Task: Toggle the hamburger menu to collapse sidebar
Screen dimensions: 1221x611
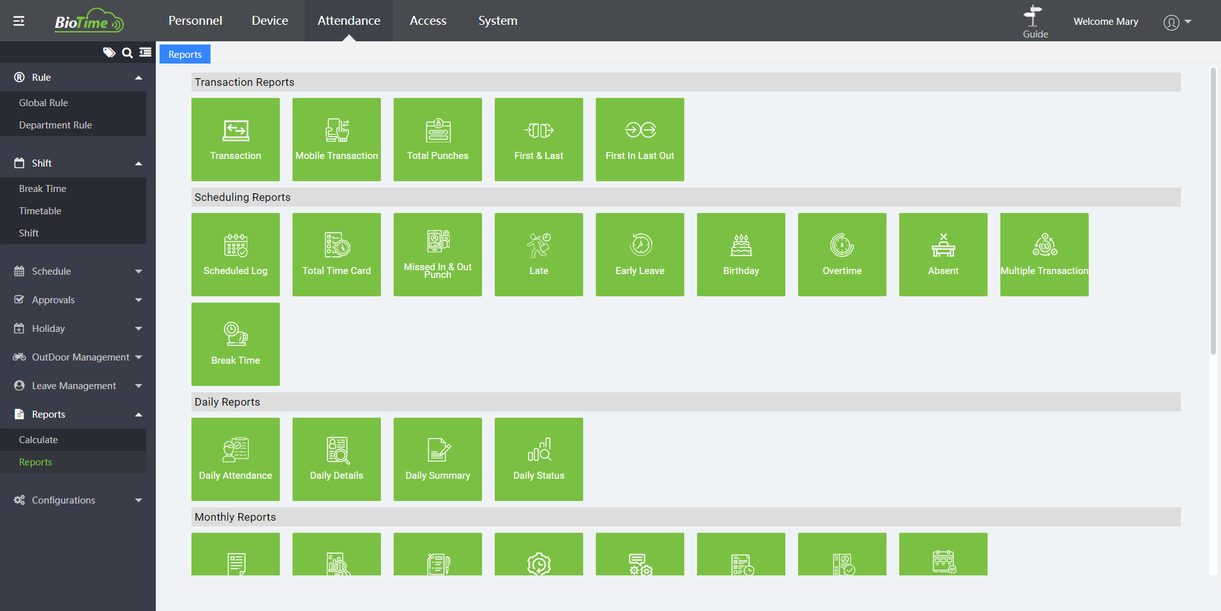Action: (x=19, y=21)
